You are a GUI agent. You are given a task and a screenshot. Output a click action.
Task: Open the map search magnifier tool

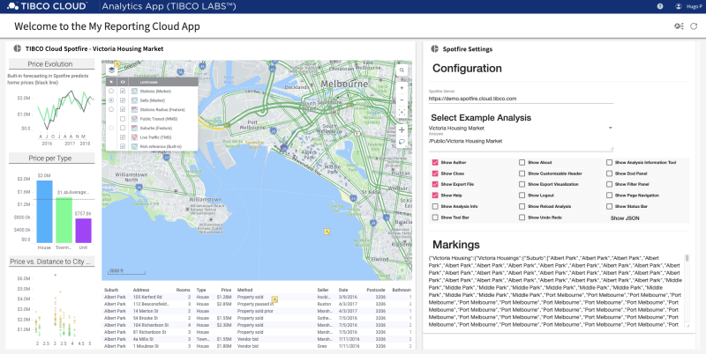coord(402,70)
